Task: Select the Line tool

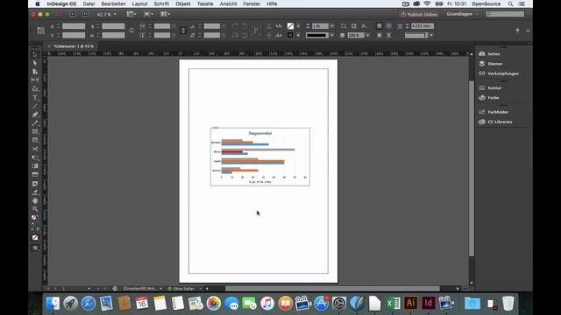Action: pos(35,106)
